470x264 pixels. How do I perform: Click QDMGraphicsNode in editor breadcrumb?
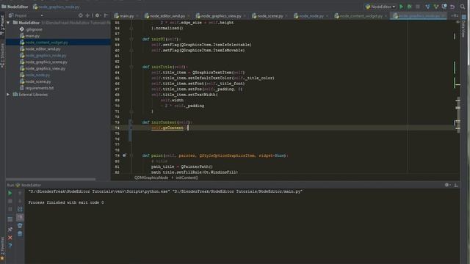click(151, 177)
